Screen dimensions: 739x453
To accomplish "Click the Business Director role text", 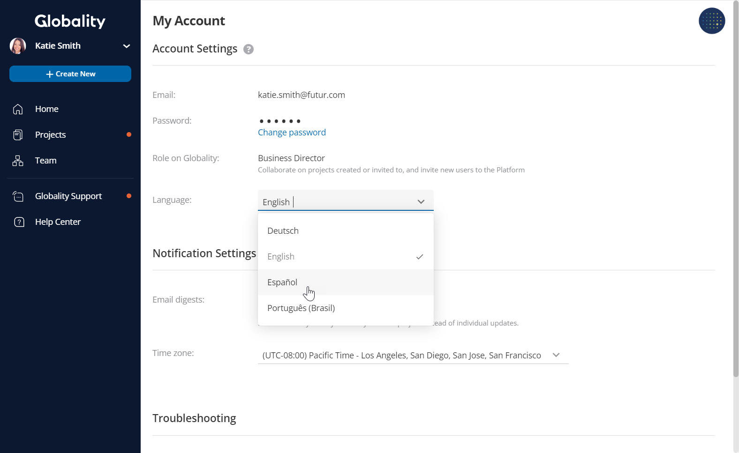I will tap(291, 158).
